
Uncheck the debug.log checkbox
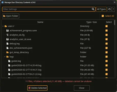(x=107, y=44)
